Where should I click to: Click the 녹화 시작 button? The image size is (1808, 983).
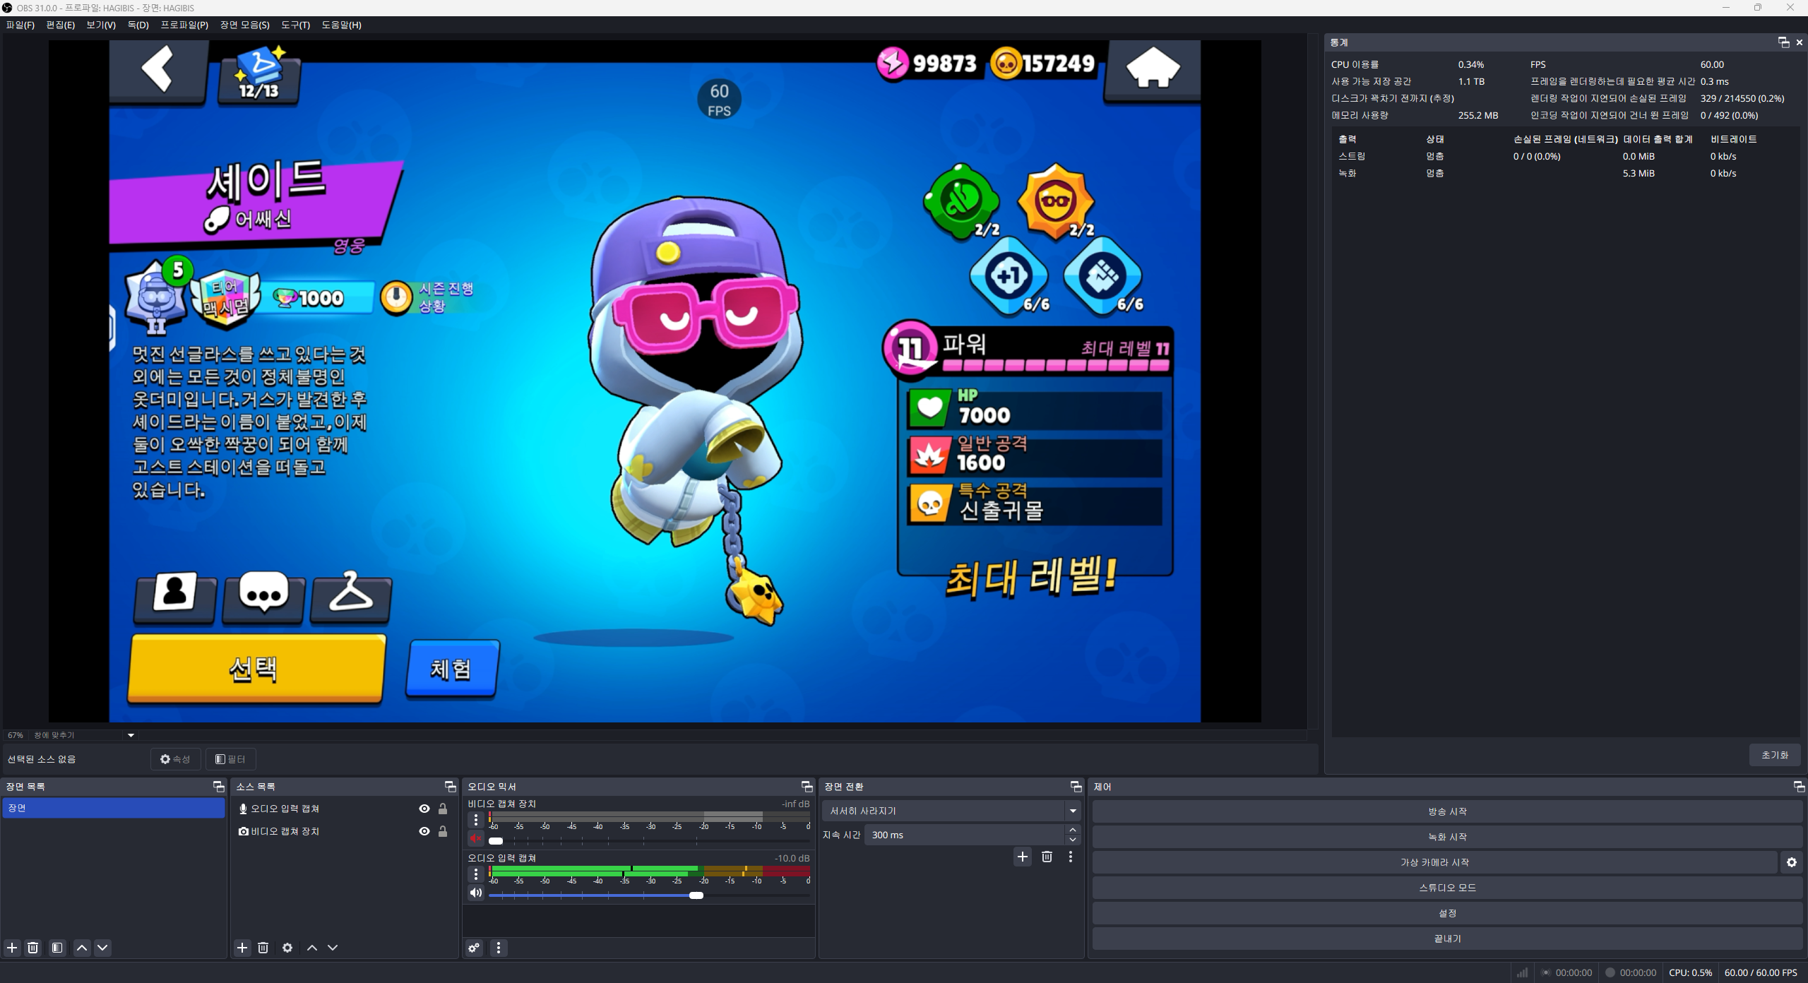1447,837
